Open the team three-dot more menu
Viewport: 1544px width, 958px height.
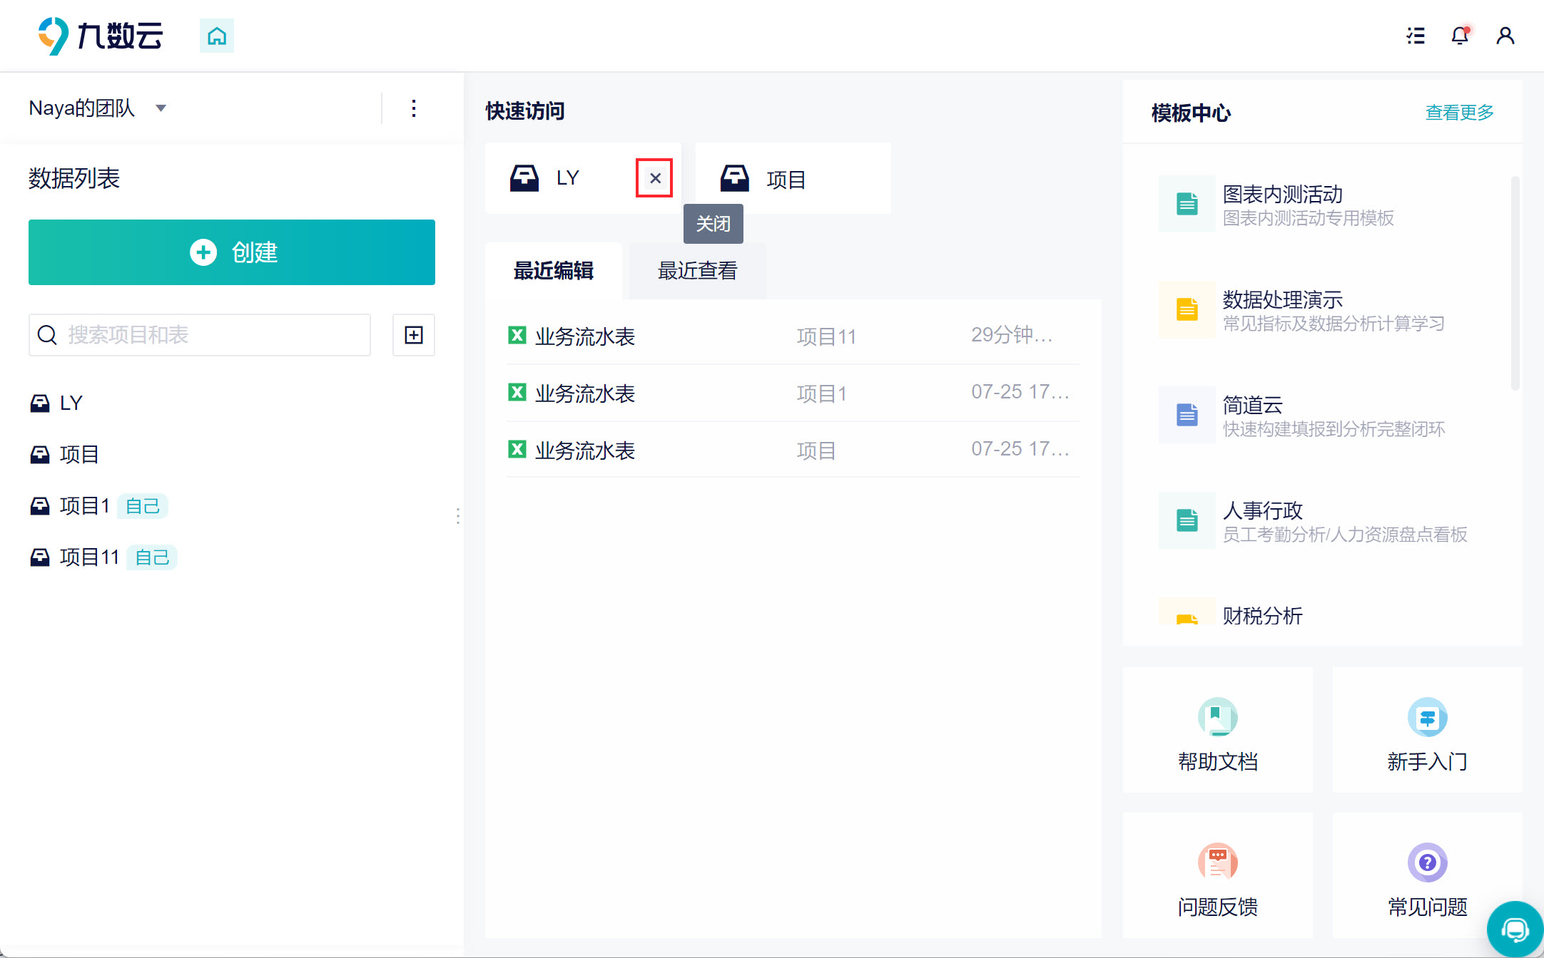tap(414, 108)
